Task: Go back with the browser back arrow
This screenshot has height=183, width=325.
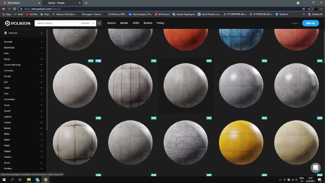Action: coord(4,9)
